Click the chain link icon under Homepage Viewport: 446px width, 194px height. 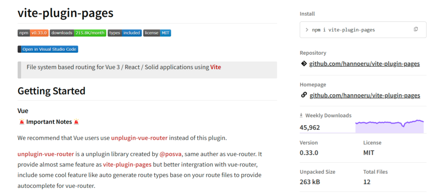304,95
